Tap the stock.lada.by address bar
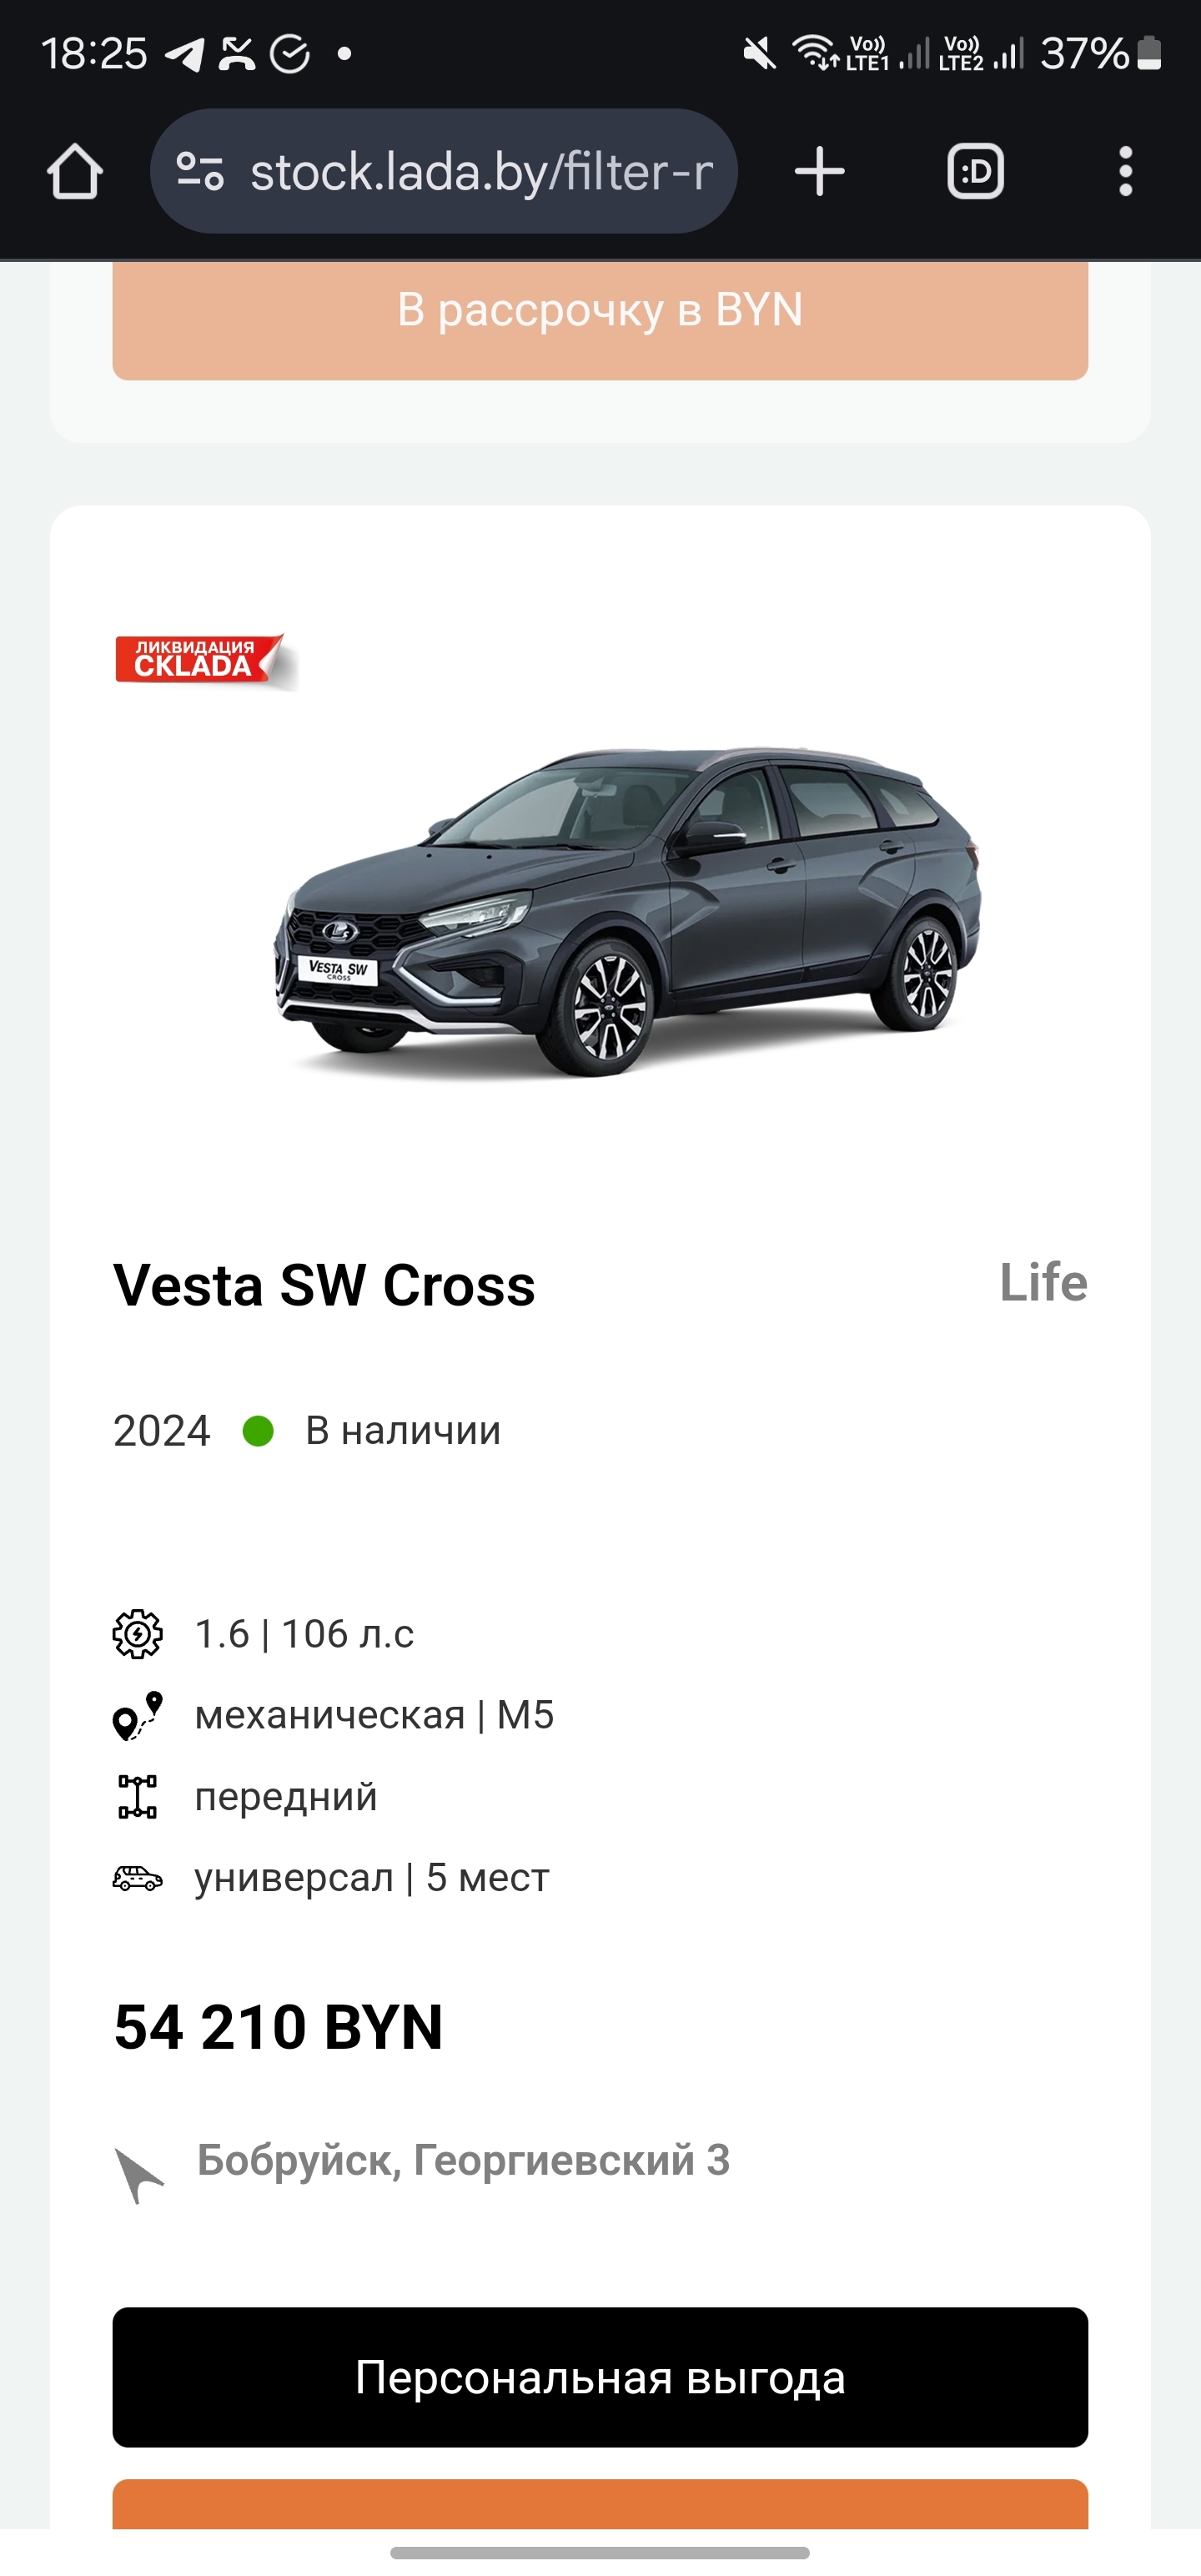Screen dimensions: 1201x2576 [480, 172]
